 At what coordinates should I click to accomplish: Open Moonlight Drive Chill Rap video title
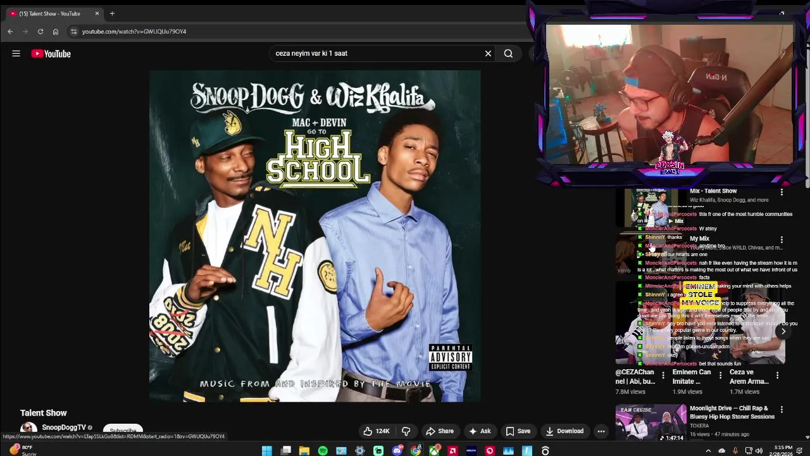click(732, 412)
